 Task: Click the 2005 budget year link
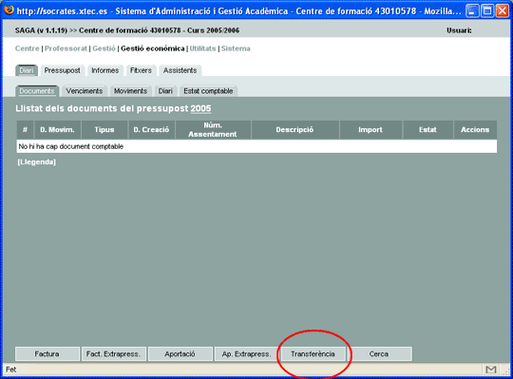pyautogui.click(x=200, y=108)
